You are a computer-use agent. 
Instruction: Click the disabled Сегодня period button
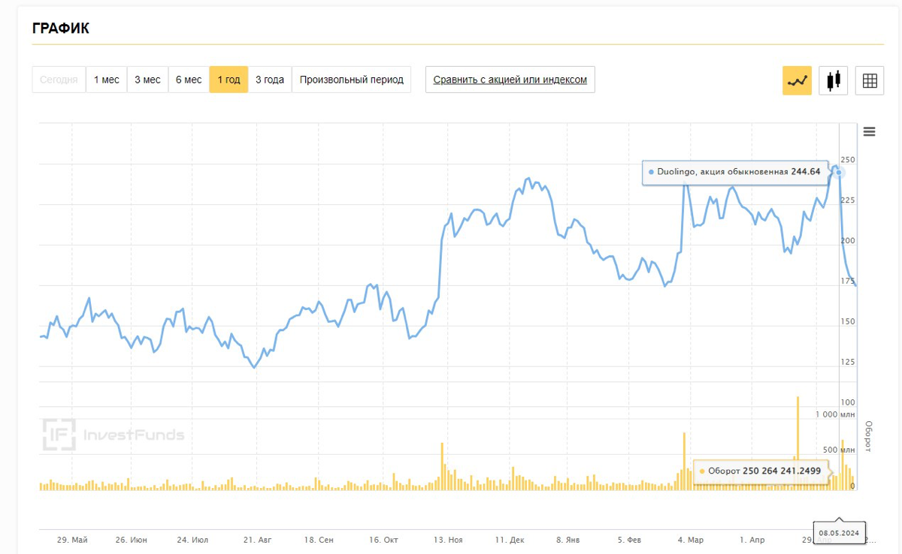(x=59, y=80)
